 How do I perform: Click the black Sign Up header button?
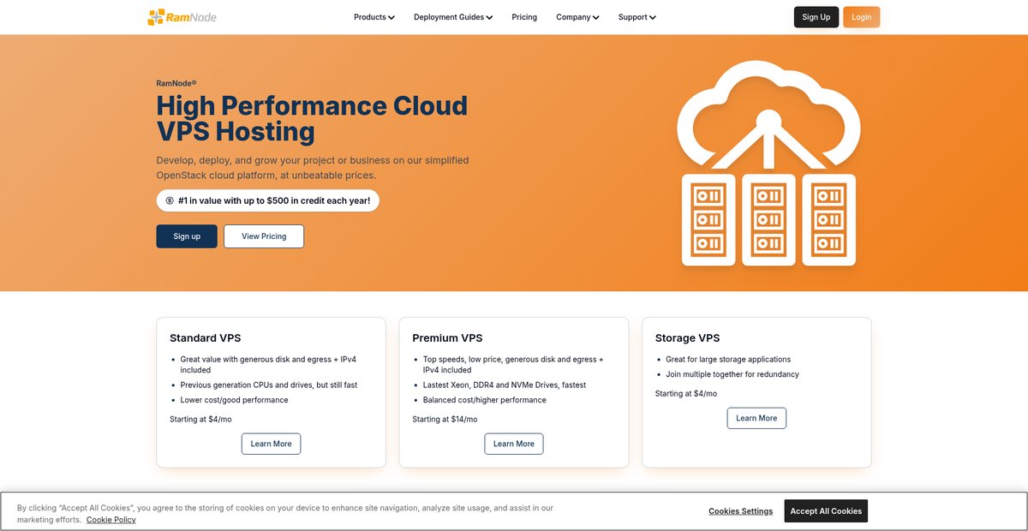(x=816, y=17)
